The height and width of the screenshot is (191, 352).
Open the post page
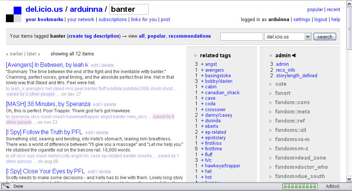point(165,20)
